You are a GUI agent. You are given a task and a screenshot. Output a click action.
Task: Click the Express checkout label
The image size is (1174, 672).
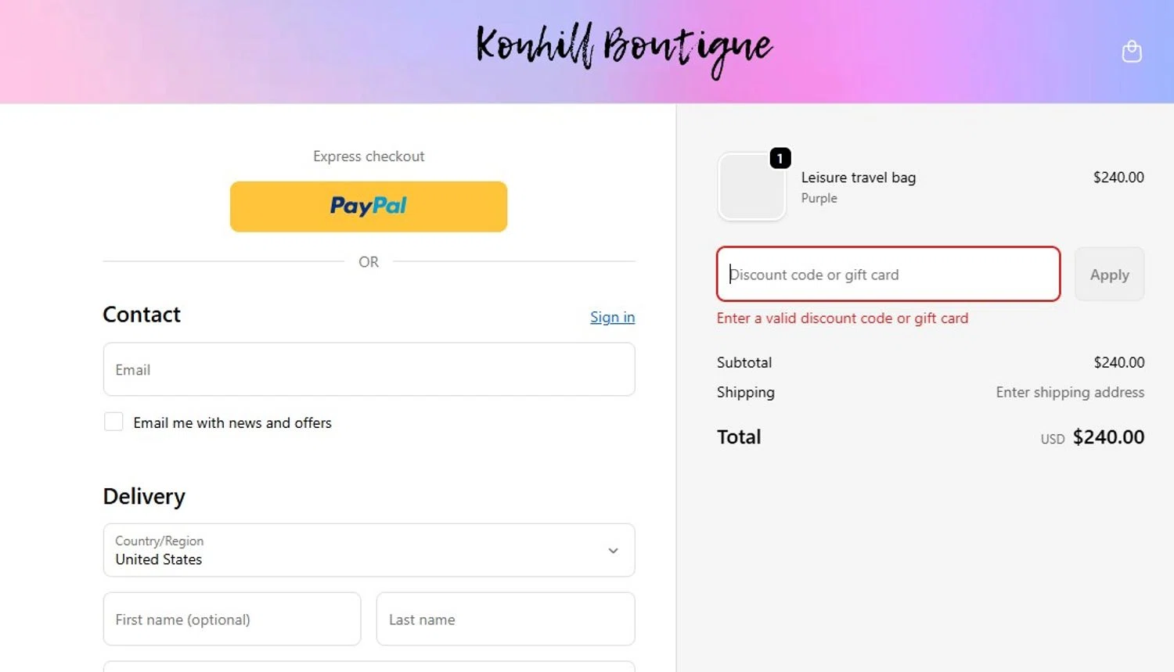[369, 156]
